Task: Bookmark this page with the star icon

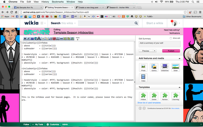Action: [185, 12]
